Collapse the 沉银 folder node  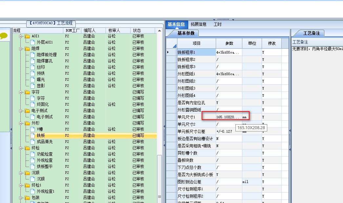[21, 173]
